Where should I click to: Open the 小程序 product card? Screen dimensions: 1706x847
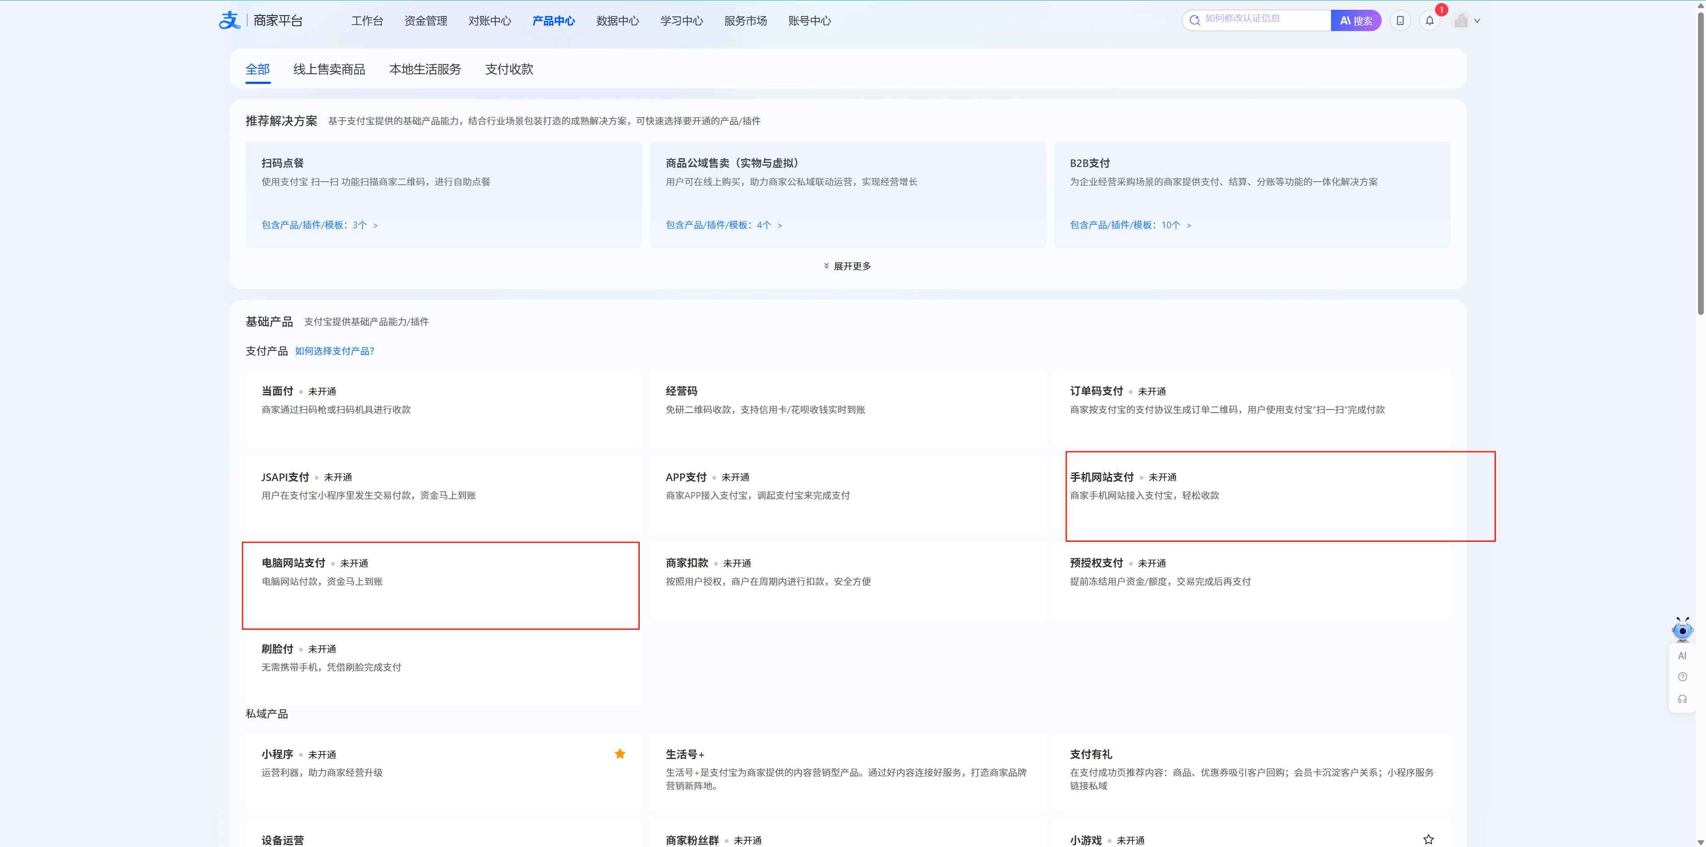pyautogui.click(x=443, y=771)
